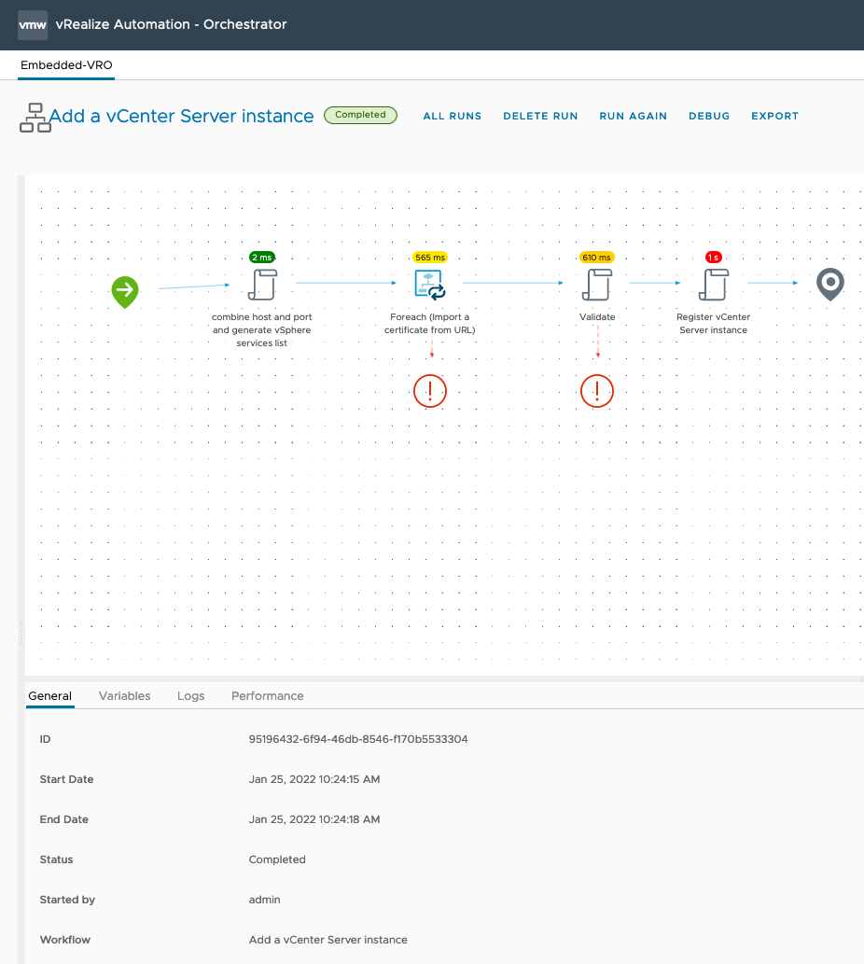Click the workflow diagram icon beside the title

pos(35,118)
